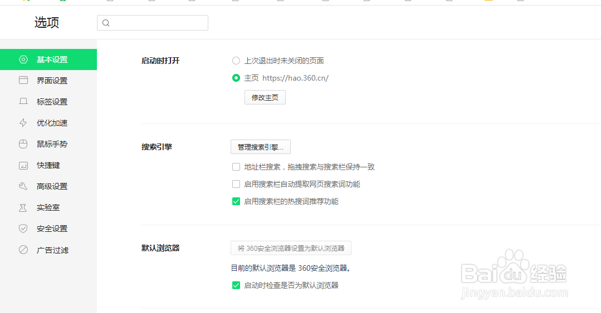Click the 高级设置 wrench icon

[23, 186]
